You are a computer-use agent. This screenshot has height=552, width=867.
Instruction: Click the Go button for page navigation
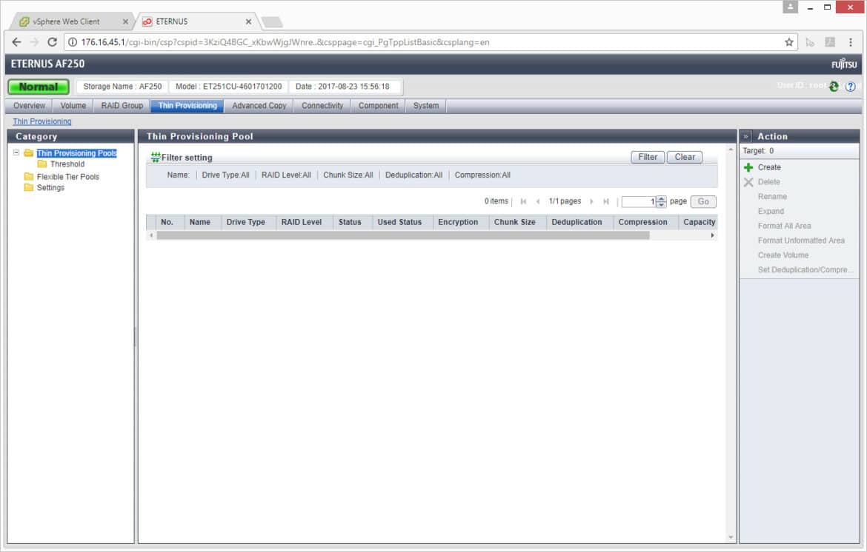coord(703,201)
